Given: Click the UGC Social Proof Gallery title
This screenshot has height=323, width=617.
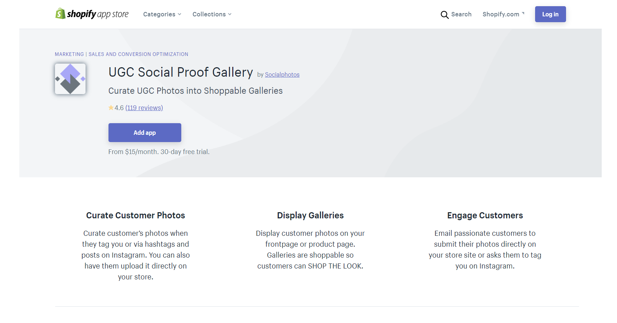Looking at the screenshot, I should 181,72.
